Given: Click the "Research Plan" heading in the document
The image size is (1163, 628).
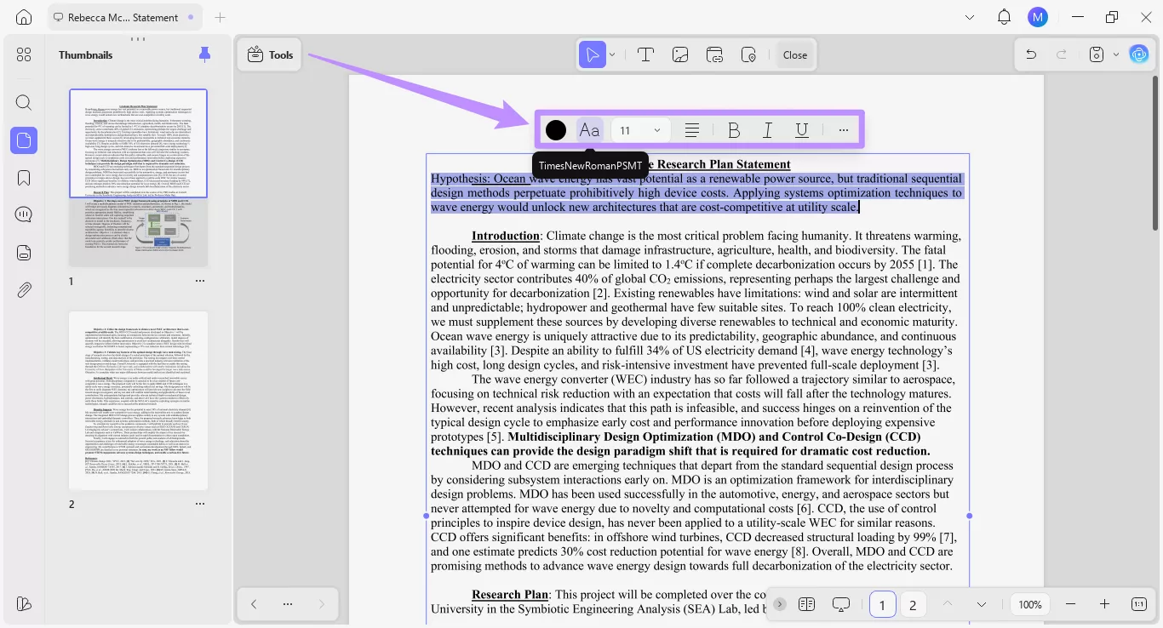Looking at the screenshot, I should pos(510,595).
